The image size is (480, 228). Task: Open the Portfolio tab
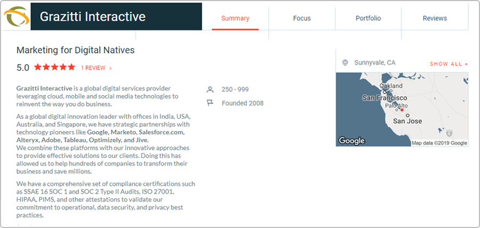368,18
